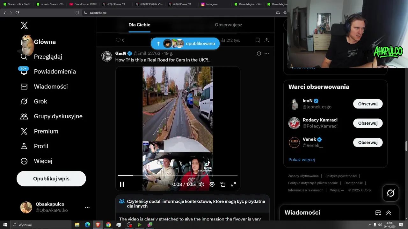Screen dimensions: 408x229
Task: Open QbaAkaPulco account options dots
Action: pyautogui.click(x=87, y=207)
